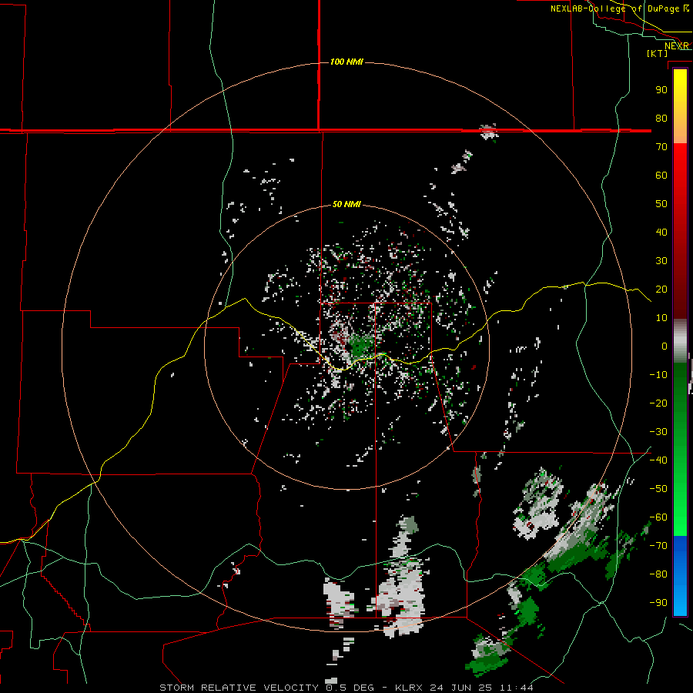Click the positive 10 scale label
The image size is (693, 693).
coord(661,318)
